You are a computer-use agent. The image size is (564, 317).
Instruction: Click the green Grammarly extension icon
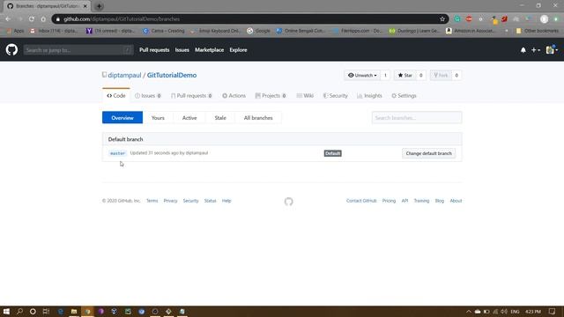tap(457, 19)
